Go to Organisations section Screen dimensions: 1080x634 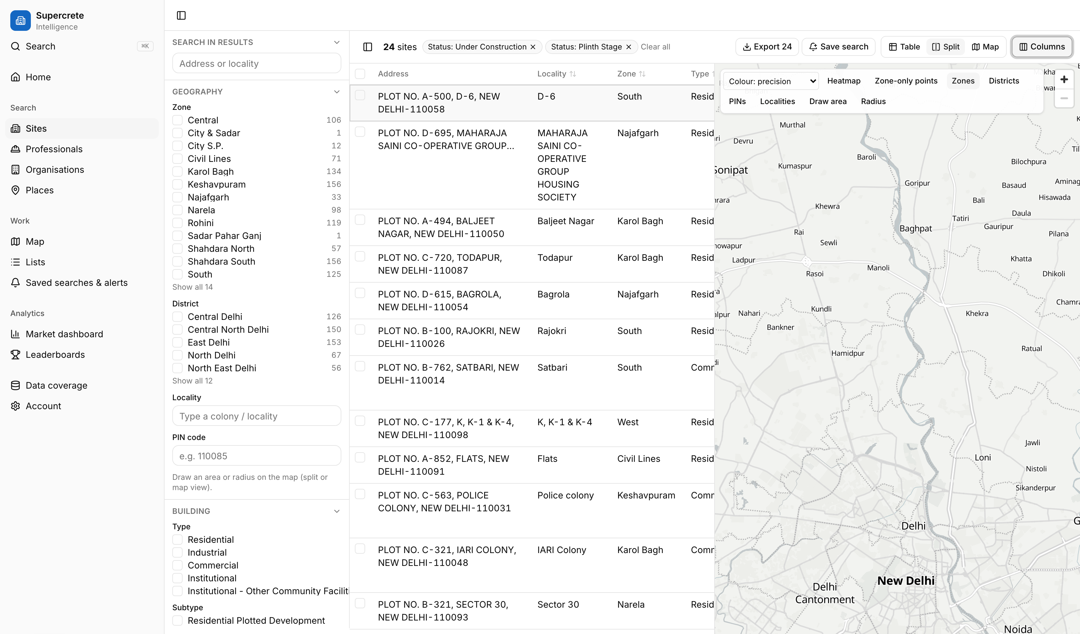pyautogui.click(x=81, y=170)
